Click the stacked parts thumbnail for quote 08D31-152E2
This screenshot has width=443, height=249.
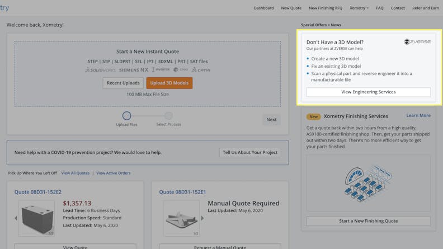point(37,218)
